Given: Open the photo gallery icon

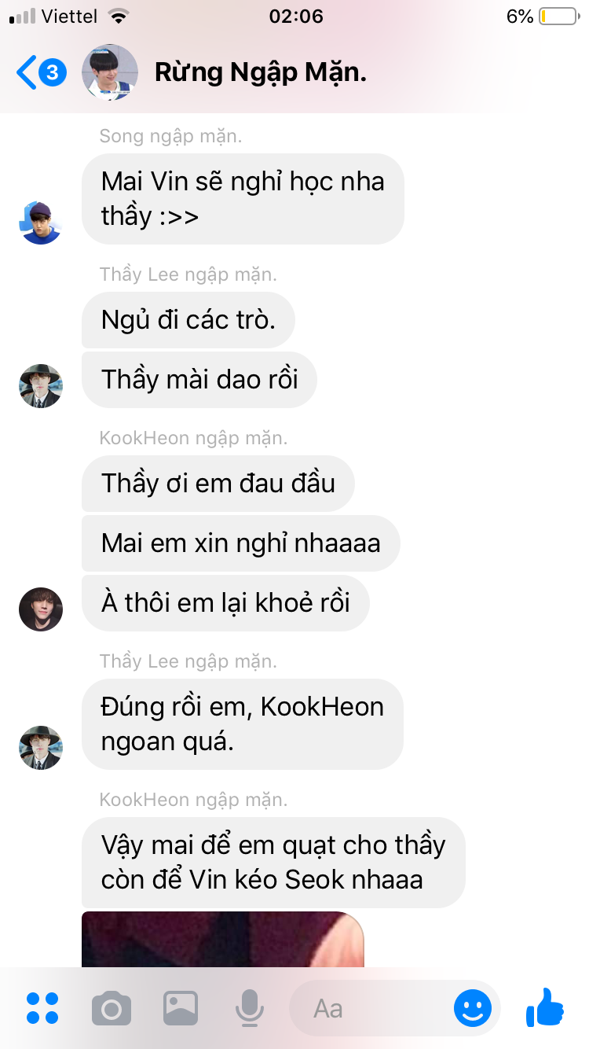Looking at the screenshot, I should point(181,1008).
